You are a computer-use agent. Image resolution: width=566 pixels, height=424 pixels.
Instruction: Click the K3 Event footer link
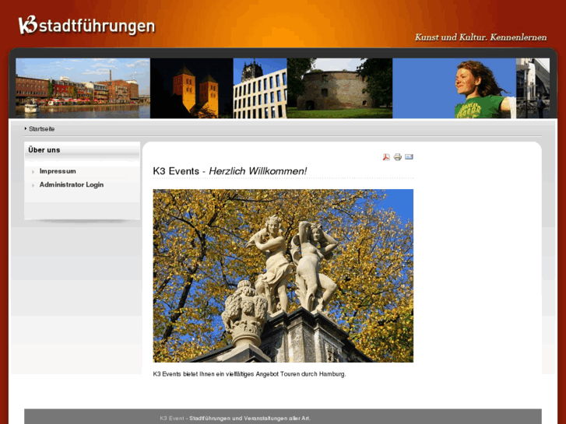(172, 419)
